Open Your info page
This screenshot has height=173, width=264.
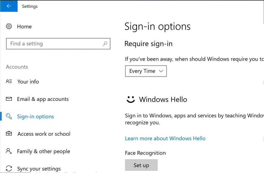[x=28, y=81]
